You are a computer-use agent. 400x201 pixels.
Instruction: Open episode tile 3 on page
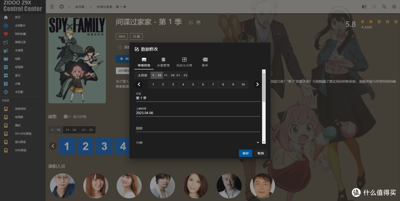click(104, 146)
